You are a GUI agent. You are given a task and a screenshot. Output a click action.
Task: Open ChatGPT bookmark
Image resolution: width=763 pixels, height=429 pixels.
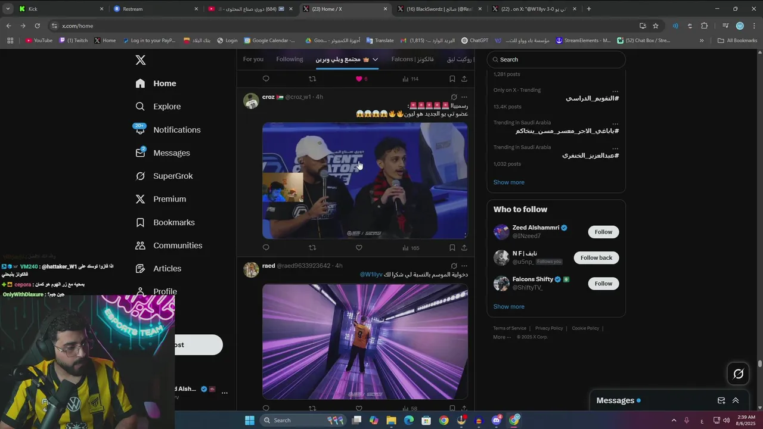pyautogui.click(x=474, y=41)
